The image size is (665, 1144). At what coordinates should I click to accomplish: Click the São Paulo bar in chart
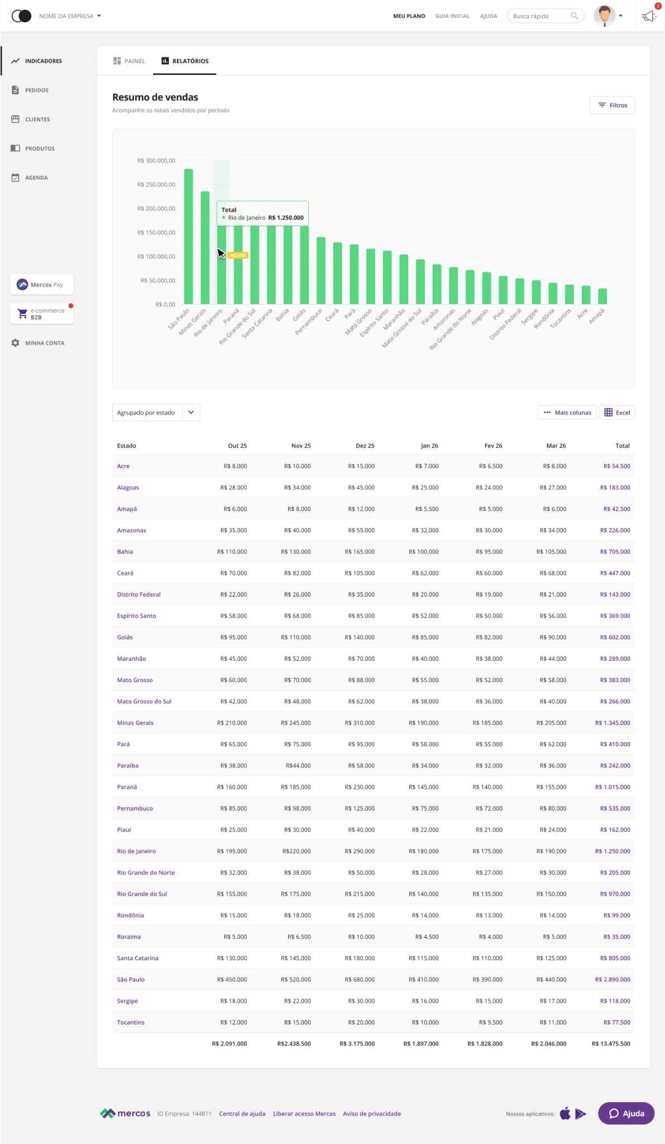[189, 236]
